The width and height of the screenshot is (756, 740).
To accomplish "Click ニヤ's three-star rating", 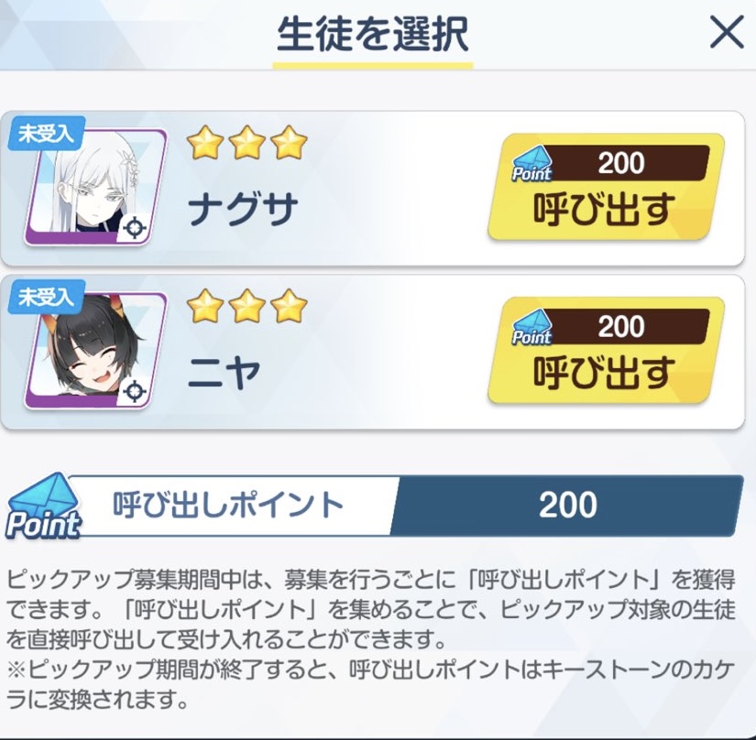I will point(247,307).
